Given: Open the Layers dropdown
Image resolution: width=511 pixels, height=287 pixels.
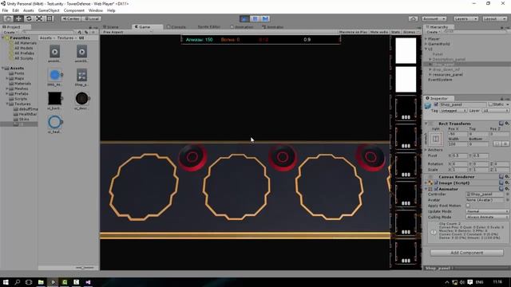Looking at the screenshot, I should (466, 19).
